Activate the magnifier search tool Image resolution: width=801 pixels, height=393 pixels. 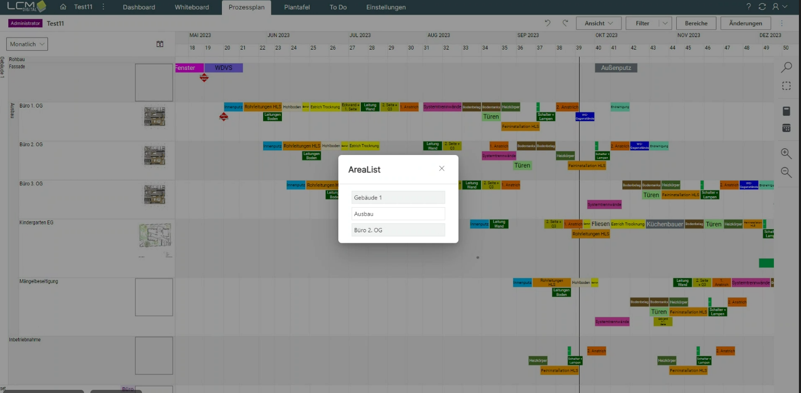786,67
